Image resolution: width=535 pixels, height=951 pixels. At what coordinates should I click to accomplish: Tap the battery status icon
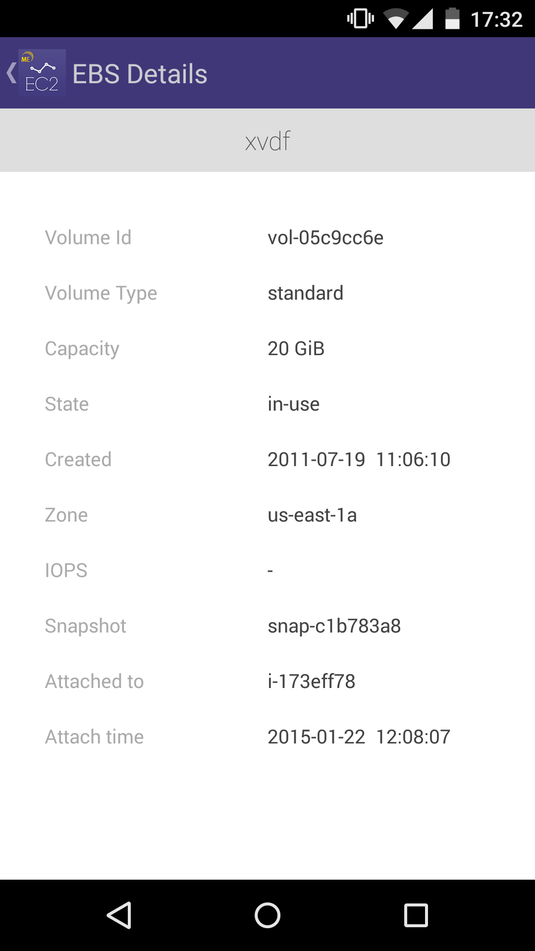click(452, 19)
